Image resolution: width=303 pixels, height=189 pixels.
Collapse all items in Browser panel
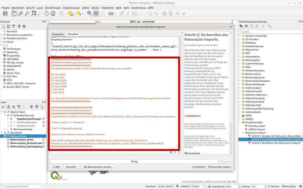pyautogui.click(x=19, y=26)
